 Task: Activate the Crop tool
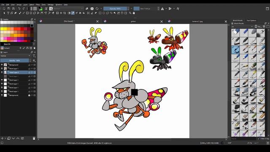[65, 13]
